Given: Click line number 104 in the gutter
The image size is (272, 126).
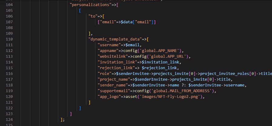Looking at the screenshot, I should (9, 5).
